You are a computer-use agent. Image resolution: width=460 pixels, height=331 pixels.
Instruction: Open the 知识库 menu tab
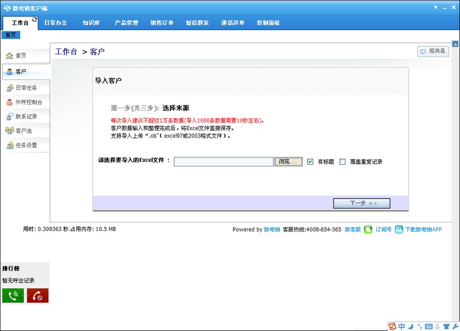tap(91, 23)
